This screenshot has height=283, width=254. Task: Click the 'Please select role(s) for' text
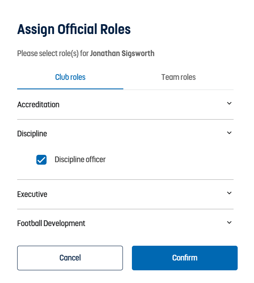pos(53,53)
